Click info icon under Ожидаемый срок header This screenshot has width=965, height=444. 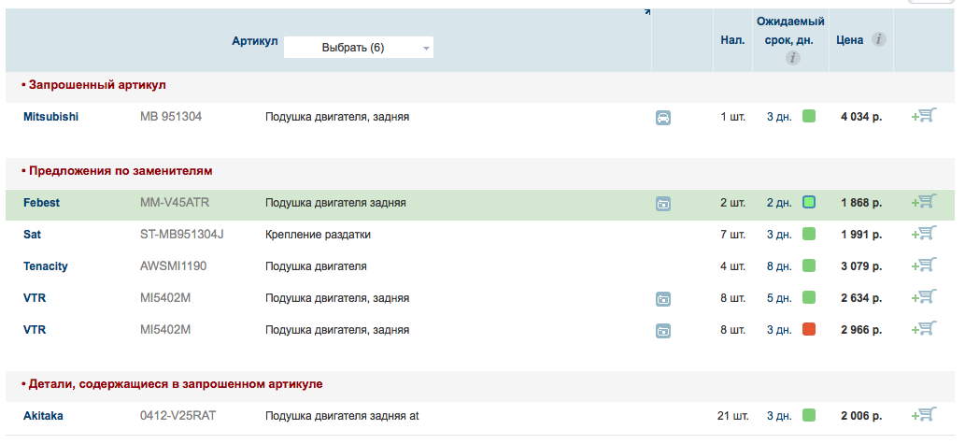tap(792, 58)
